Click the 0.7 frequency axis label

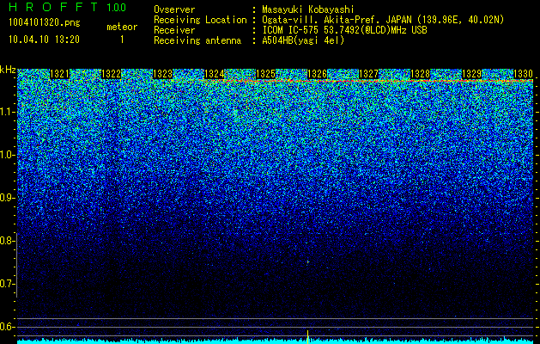[x=8, y=284]
